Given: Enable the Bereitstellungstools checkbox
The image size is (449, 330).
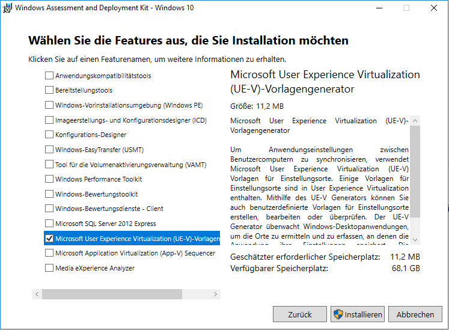Looking at the screenshot, I should click(49, 90).
